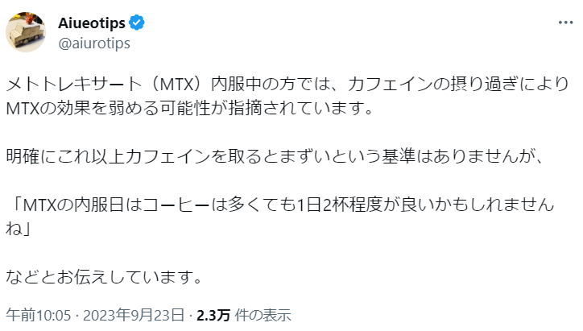
Task: Click the quote opening 「MTXの内服日は
Action: [81, 204]
